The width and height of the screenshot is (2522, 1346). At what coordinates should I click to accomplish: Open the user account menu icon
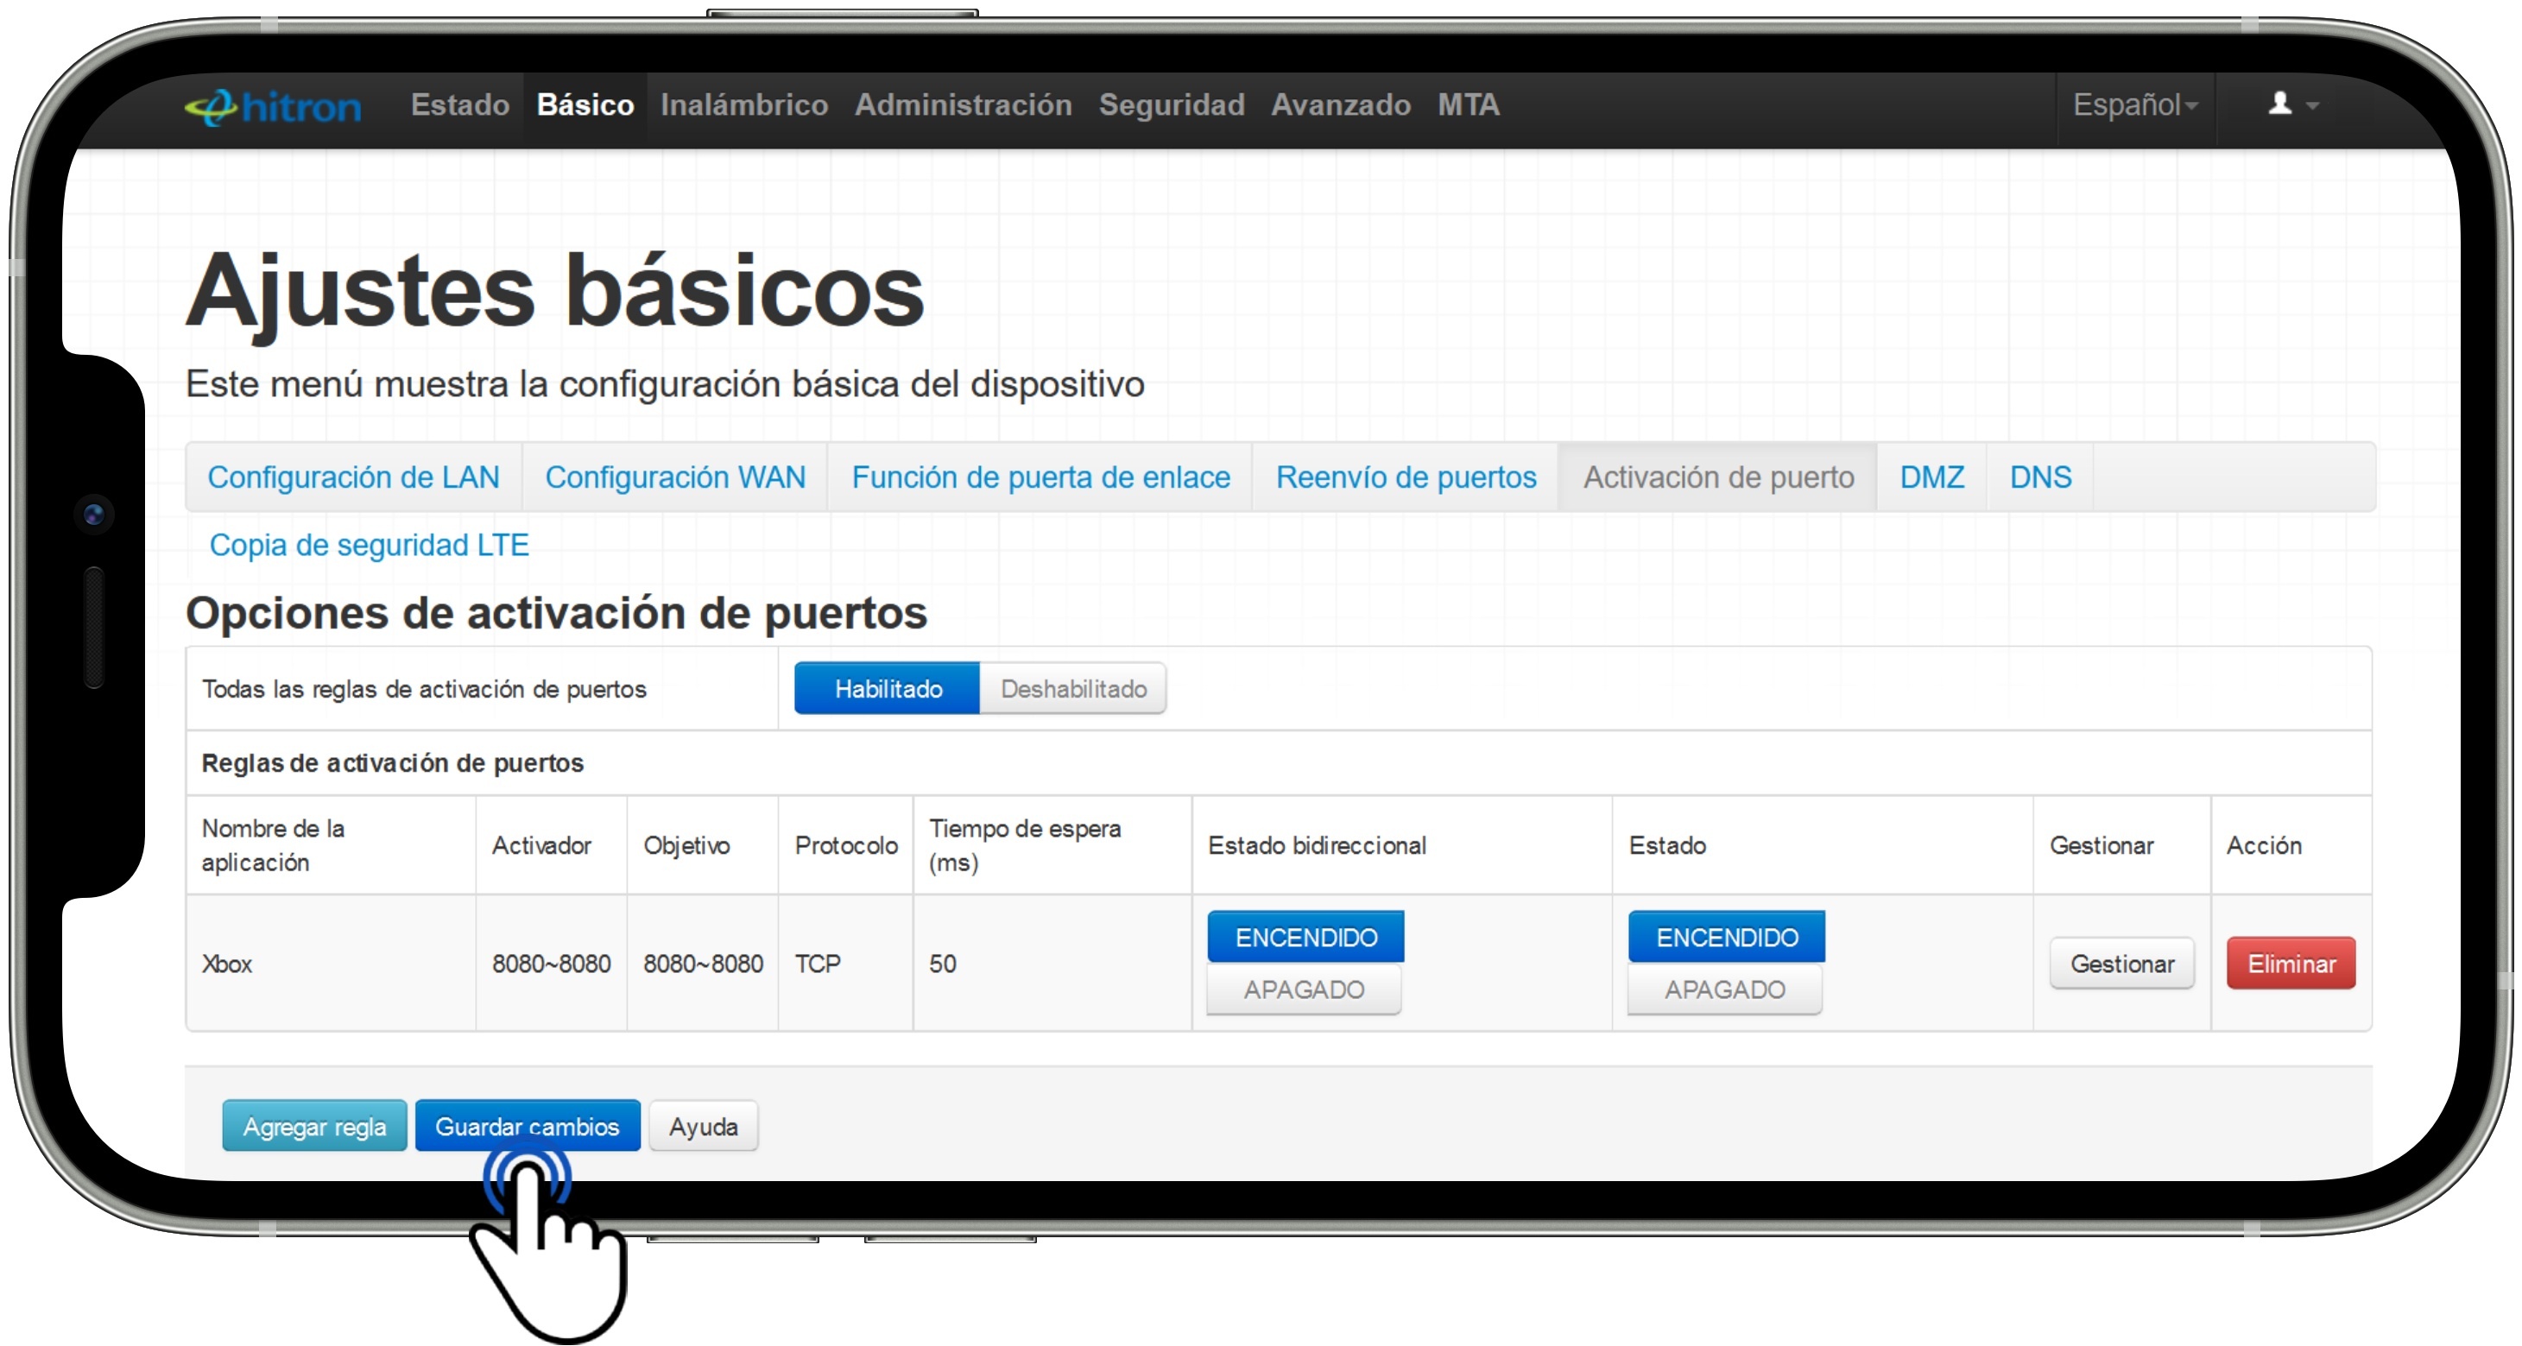point(2279,104)
